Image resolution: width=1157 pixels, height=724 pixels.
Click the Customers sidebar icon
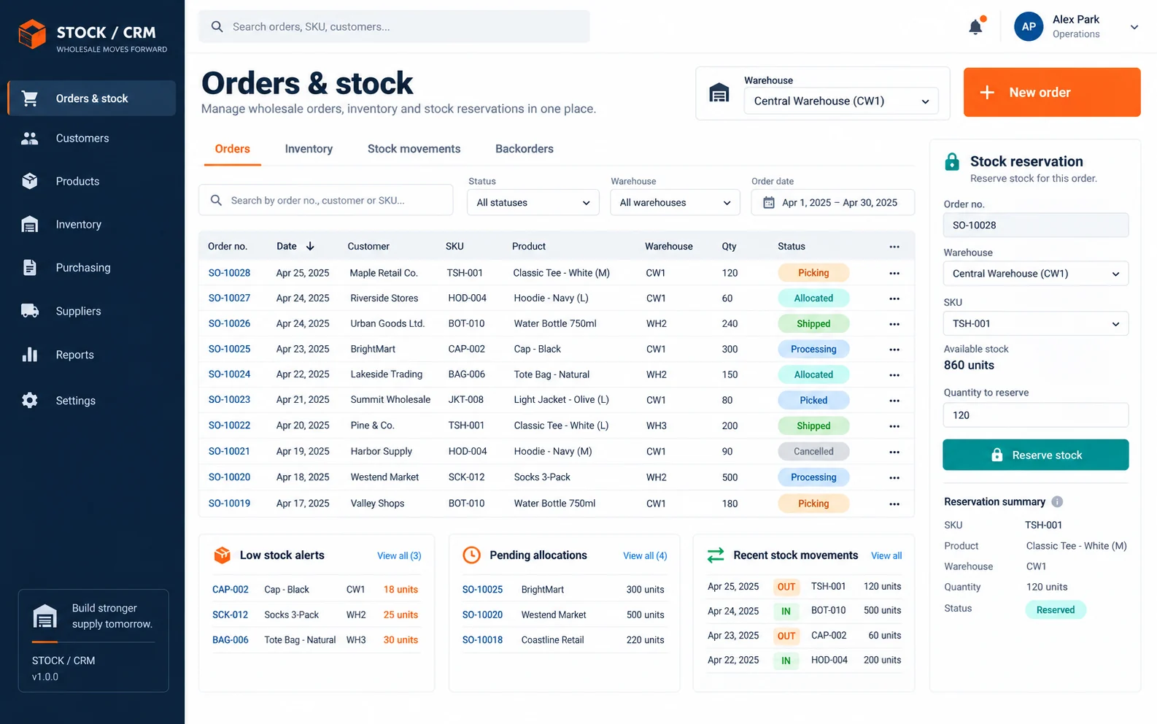30,138
